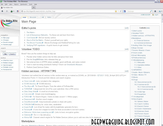Open Onionland's Museum link
This screenshot has height=126, width=163.
75,64
